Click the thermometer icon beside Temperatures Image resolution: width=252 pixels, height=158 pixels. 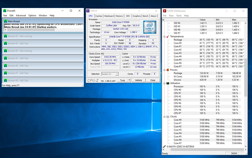click(x=168, y=37)
